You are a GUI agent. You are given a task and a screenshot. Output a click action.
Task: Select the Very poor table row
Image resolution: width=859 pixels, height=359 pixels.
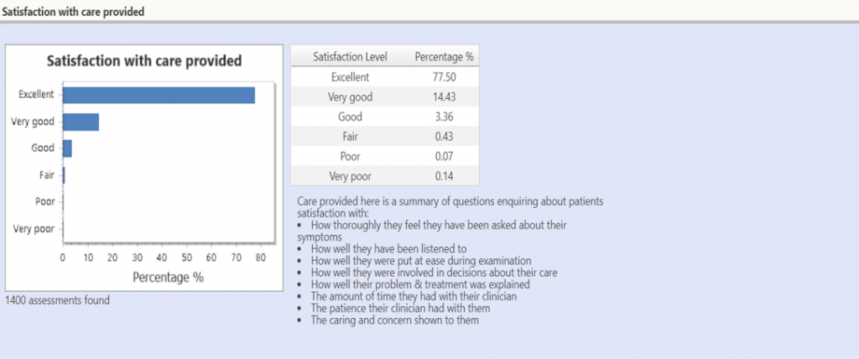(384, 176)
